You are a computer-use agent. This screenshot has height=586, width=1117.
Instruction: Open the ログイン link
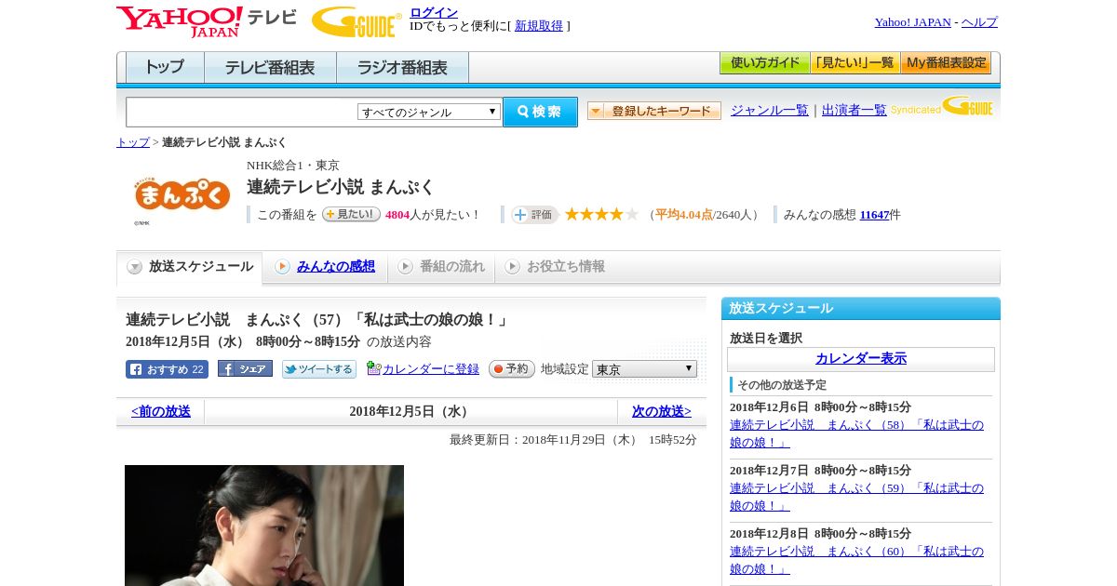click(434, 12)
